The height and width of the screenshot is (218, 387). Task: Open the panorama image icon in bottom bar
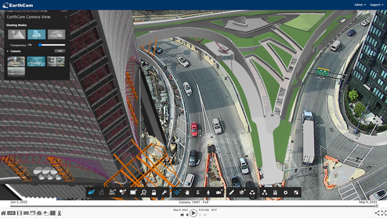coord(26,213)
